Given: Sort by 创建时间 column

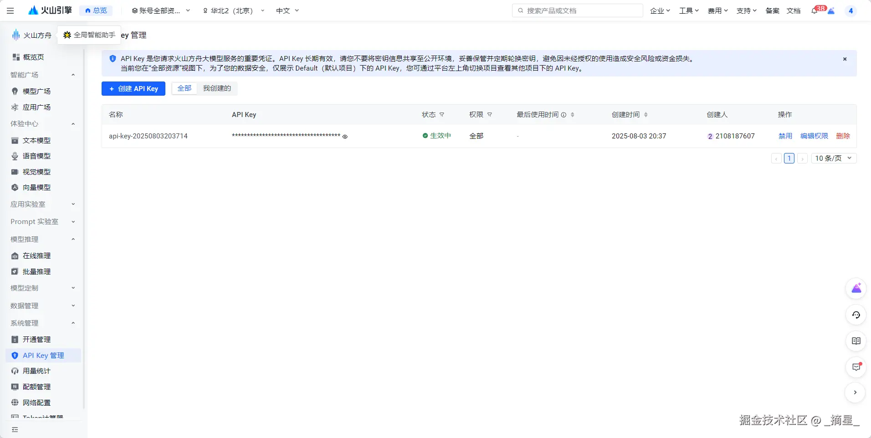Looking at the screenshot, I should tap(646, 115).
